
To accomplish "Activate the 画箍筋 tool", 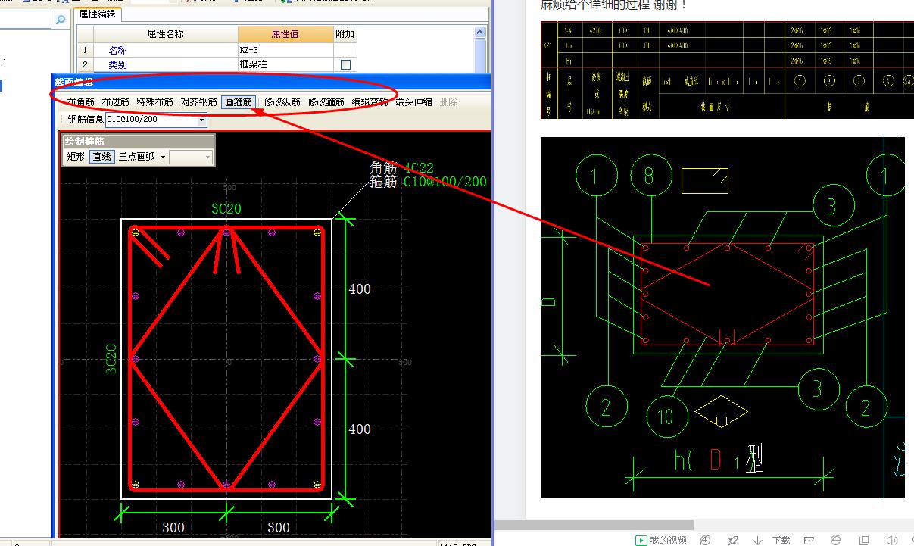I will coord(238,101).
